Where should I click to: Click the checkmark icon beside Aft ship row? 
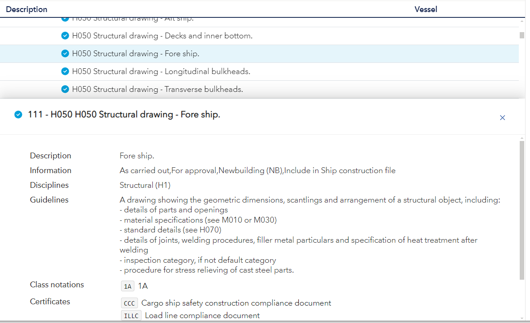click(65, 18)
